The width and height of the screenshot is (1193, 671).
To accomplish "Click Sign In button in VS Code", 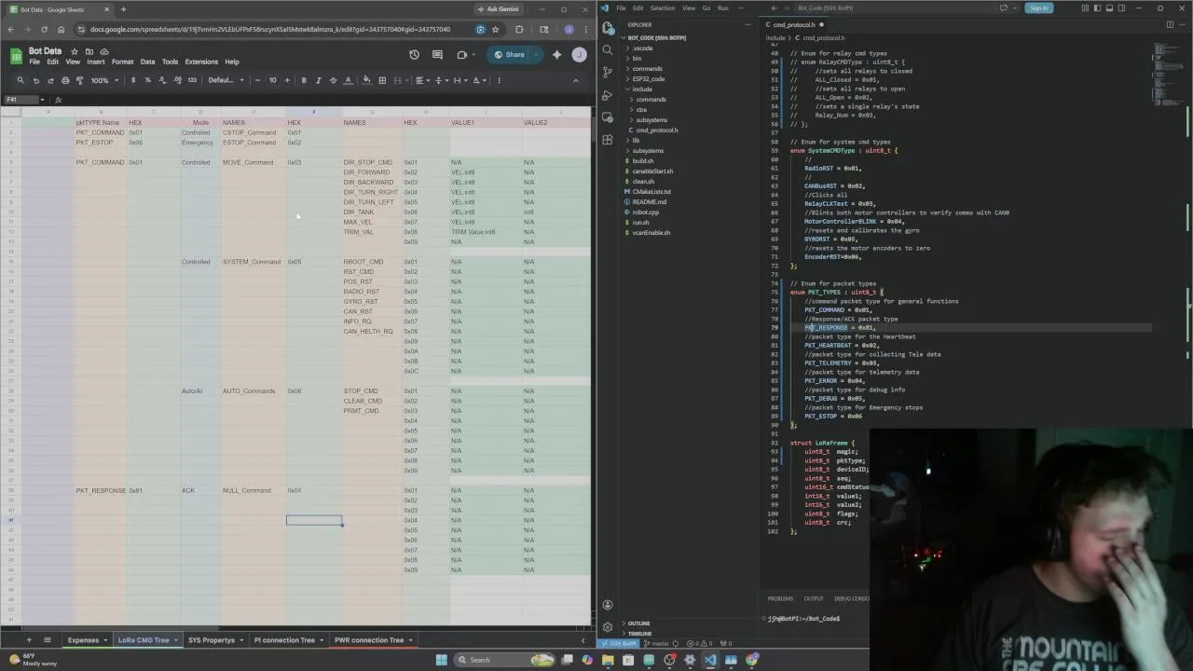I will pos(1038,8).
